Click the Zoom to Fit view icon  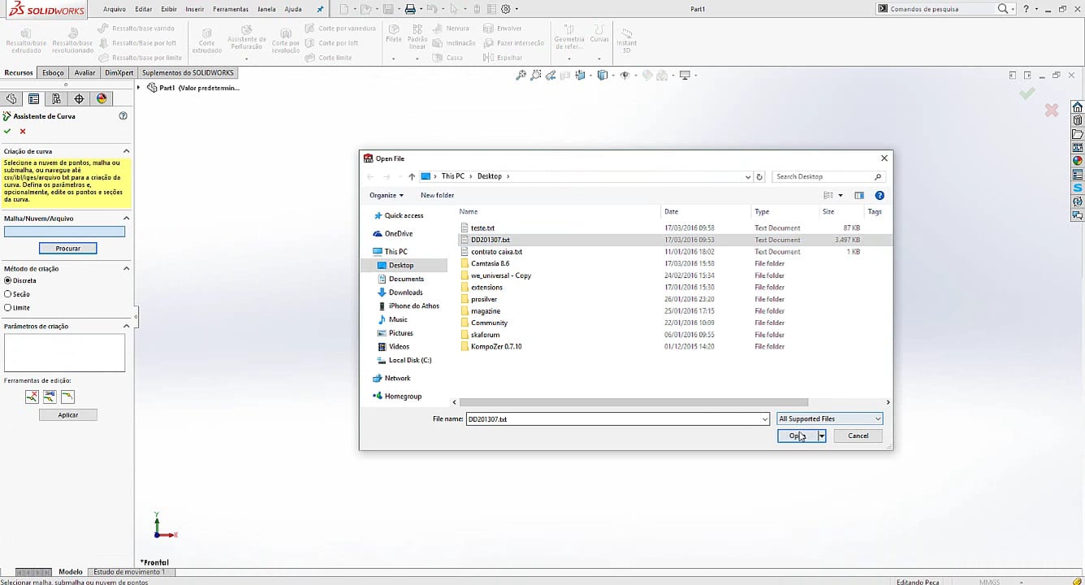(x=521, y=76)
